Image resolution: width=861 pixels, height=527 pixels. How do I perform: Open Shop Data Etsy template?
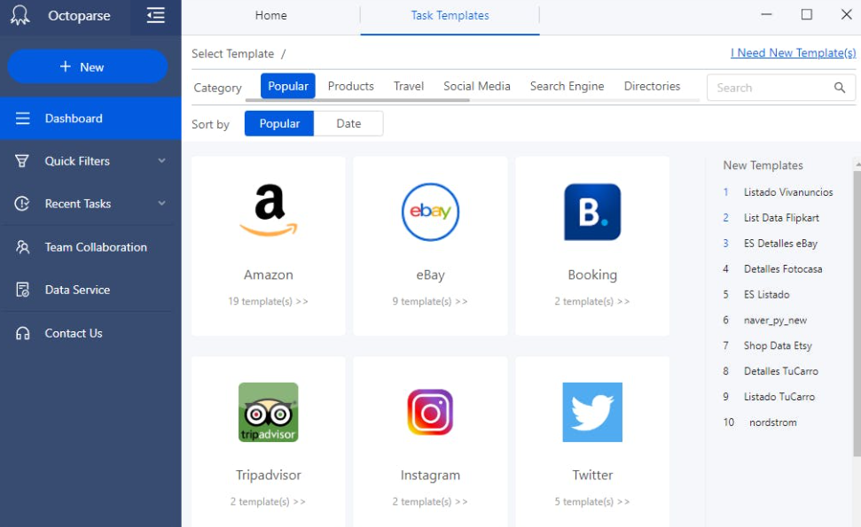pyautogui.click(x=778, y=345)
